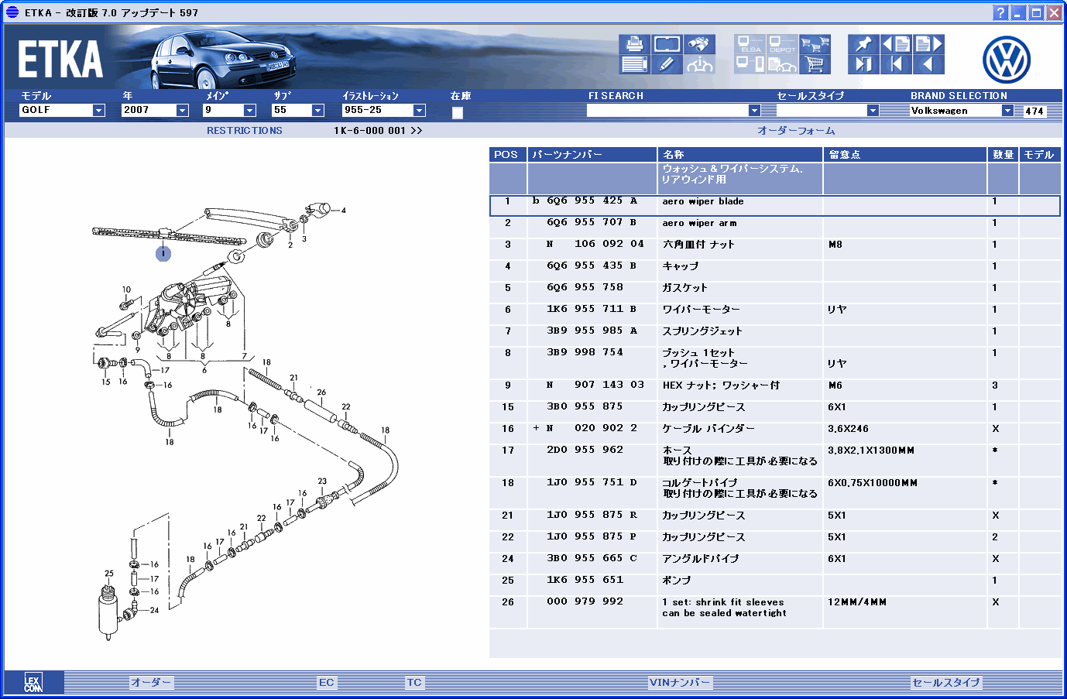
Task: Select the スプリングジェット row
Action: pyautogui.click(x=774, y=335)
